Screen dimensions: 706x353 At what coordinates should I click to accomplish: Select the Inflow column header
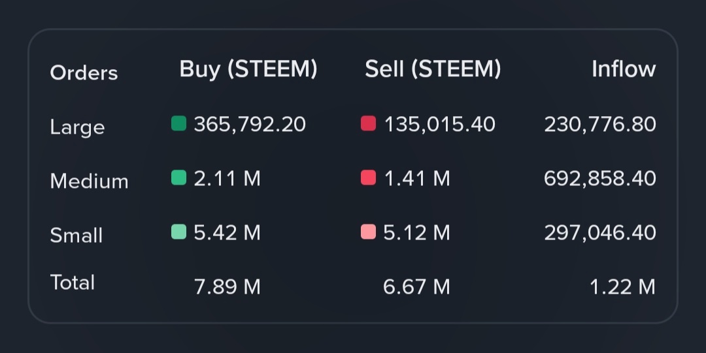click(x=624, y=69)
